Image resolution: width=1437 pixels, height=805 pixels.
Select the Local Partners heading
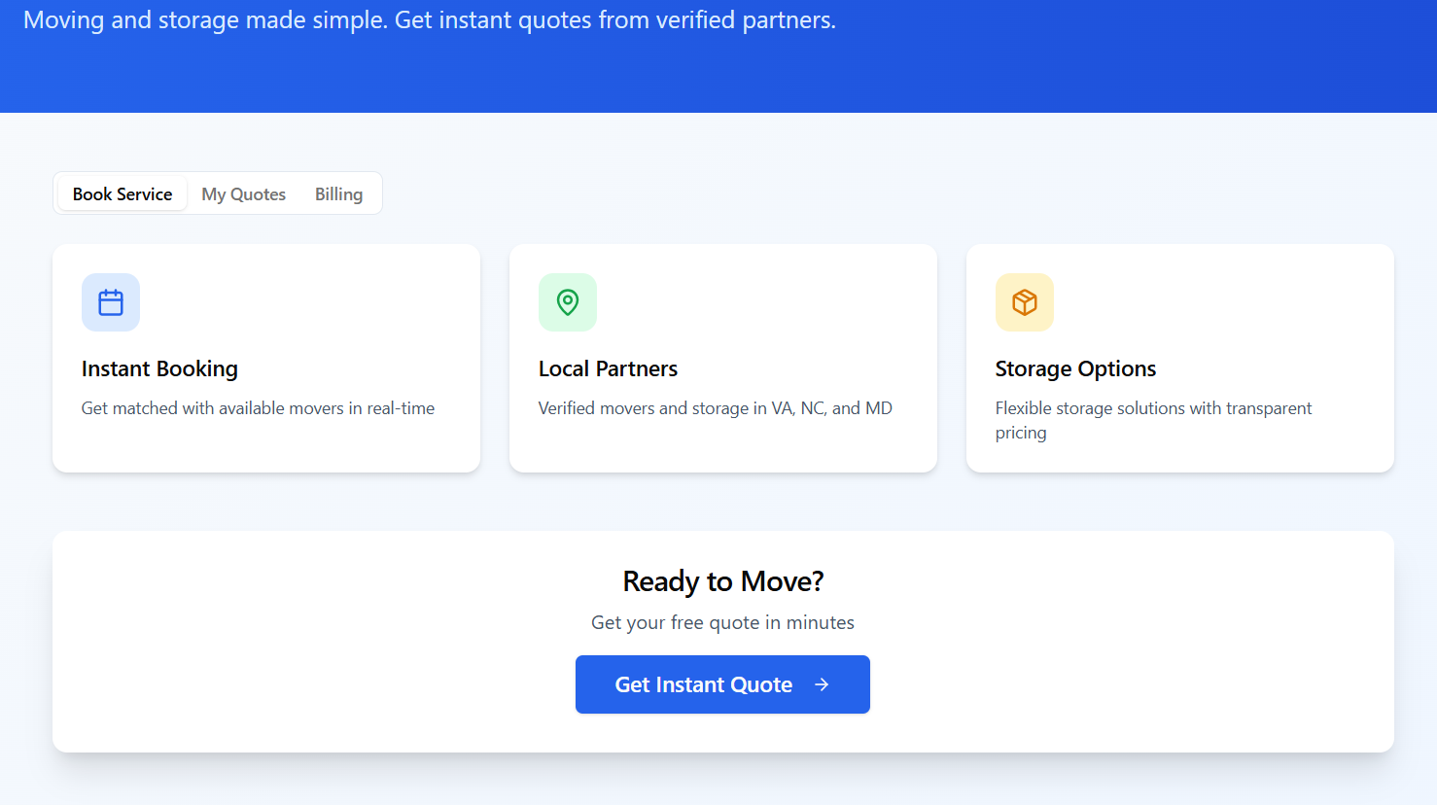pyautogui.click(x=608, y=369)
